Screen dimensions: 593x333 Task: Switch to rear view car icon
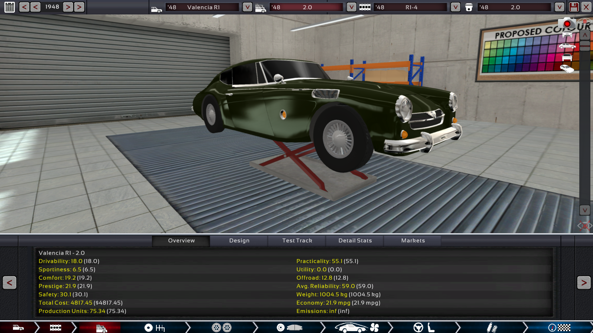pos(567,57)
